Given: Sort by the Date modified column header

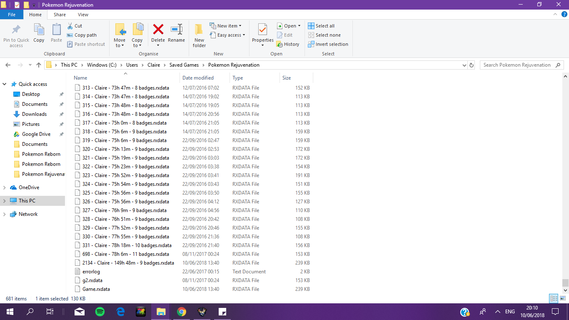Looking at the screenshot, I should point(205,78).
